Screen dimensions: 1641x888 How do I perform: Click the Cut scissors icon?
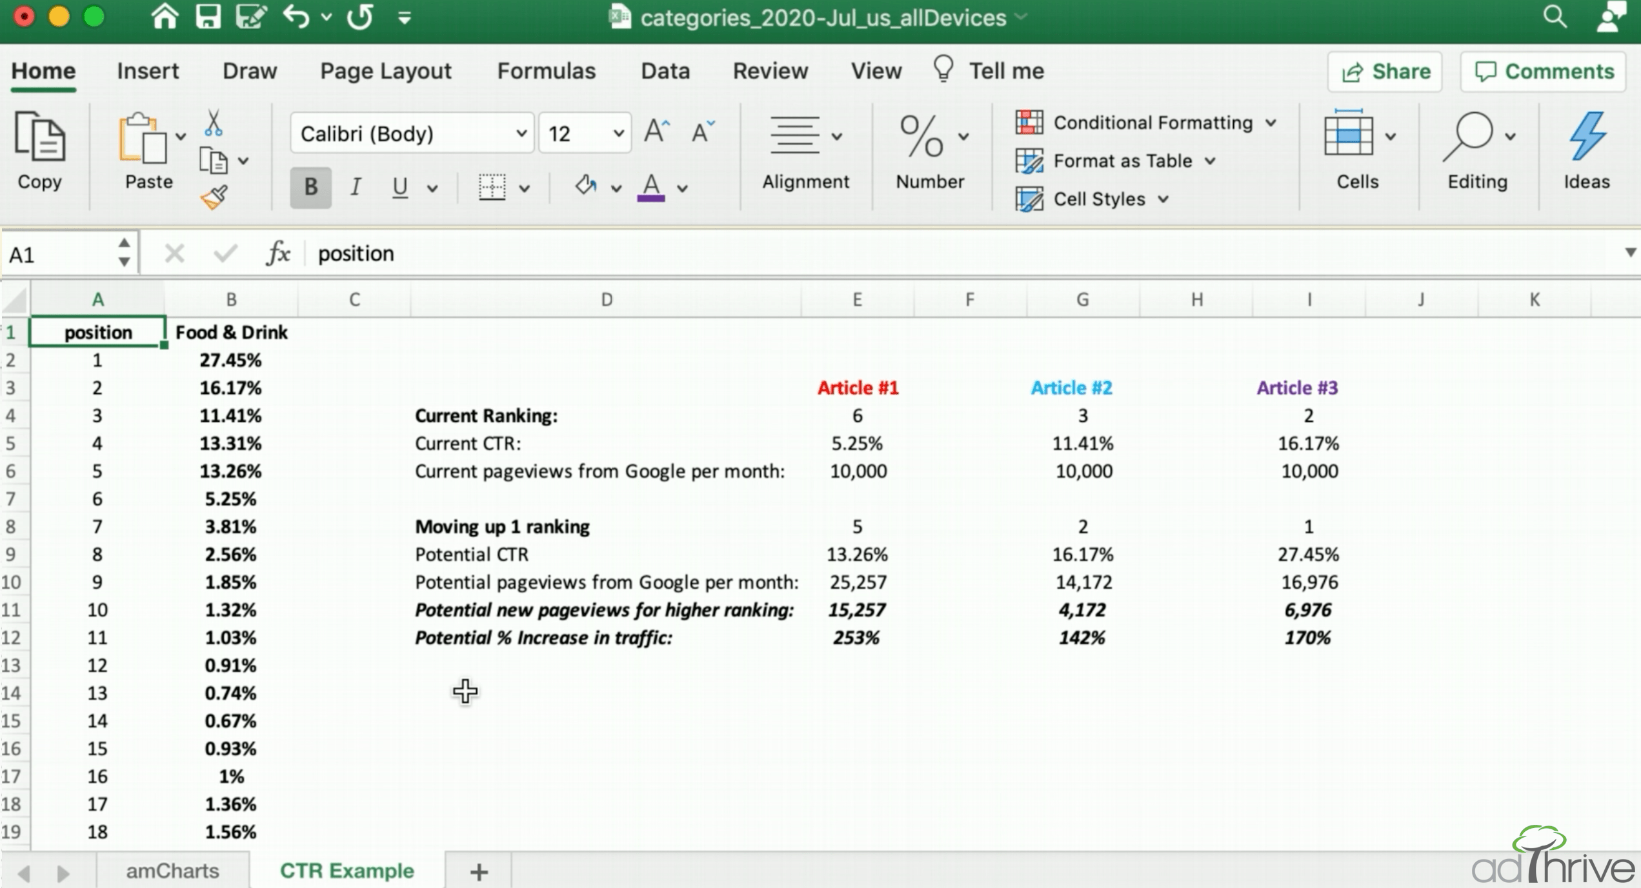click(214, 123)
